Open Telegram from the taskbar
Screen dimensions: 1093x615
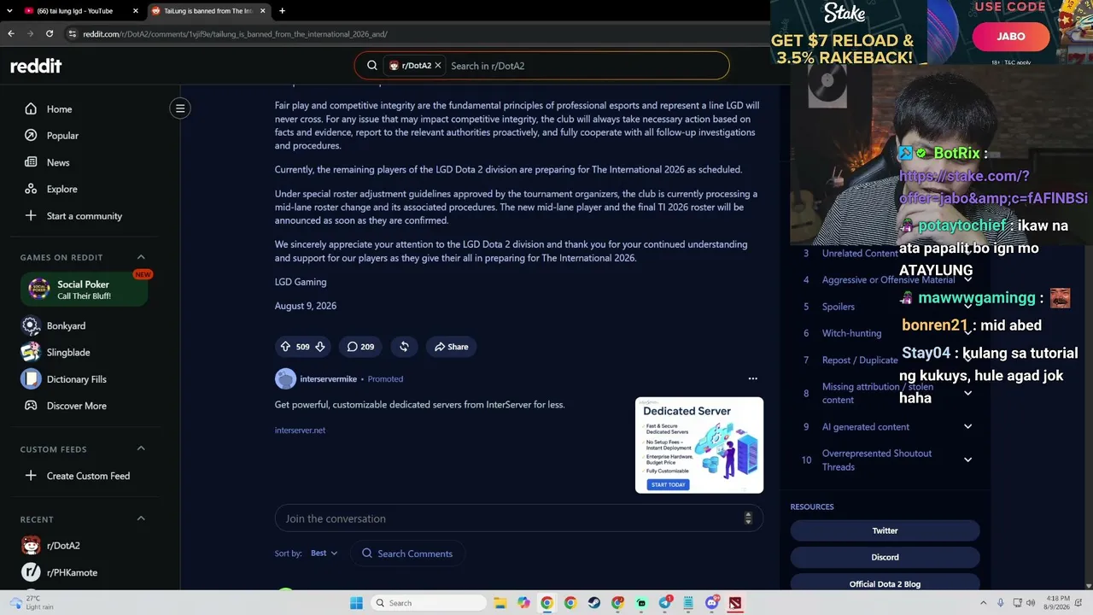[664, 603]
